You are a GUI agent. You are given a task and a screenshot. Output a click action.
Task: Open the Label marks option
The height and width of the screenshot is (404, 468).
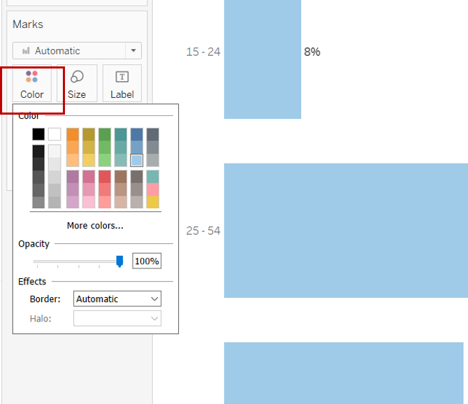[122, 85]
